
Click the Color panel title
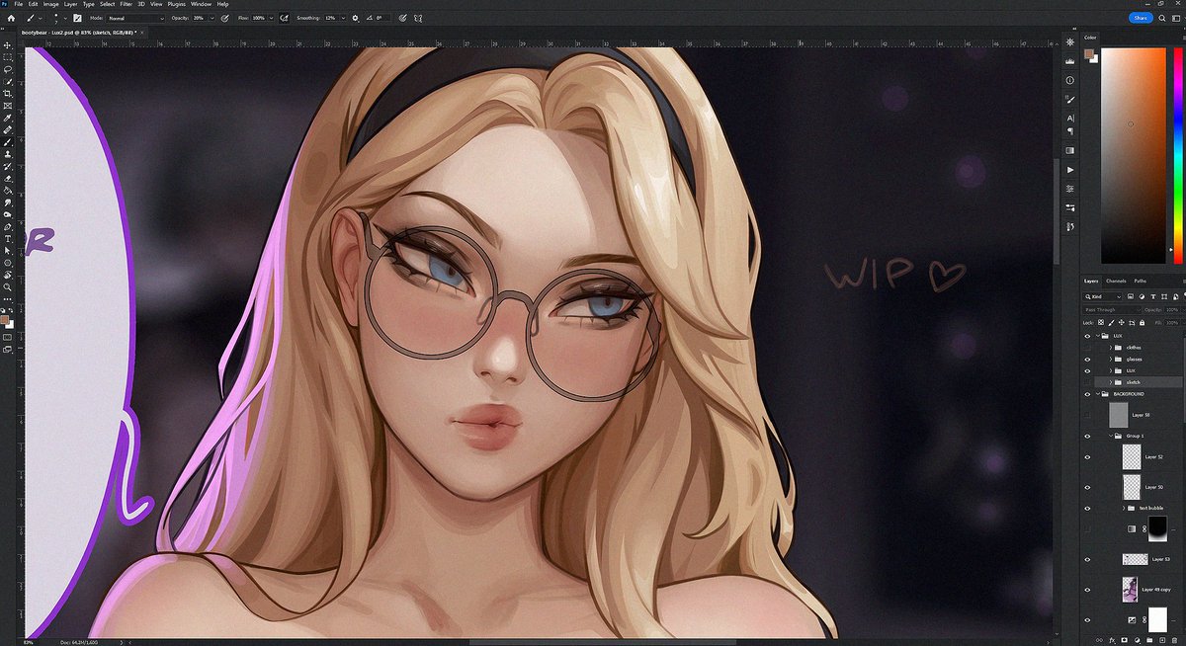(1089, 38)
